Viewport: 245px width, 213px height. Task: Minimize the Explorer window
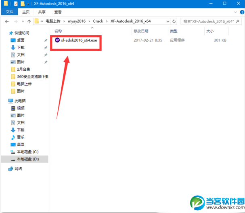pos(211,3)
